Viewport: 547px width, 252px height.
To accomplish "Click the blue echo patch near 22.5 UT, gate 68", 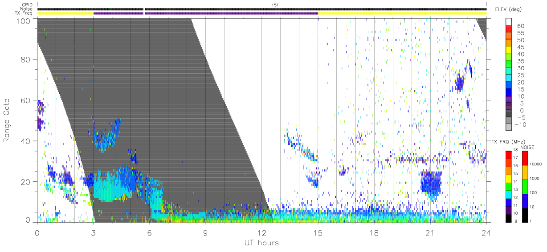I will pos(459,83).
